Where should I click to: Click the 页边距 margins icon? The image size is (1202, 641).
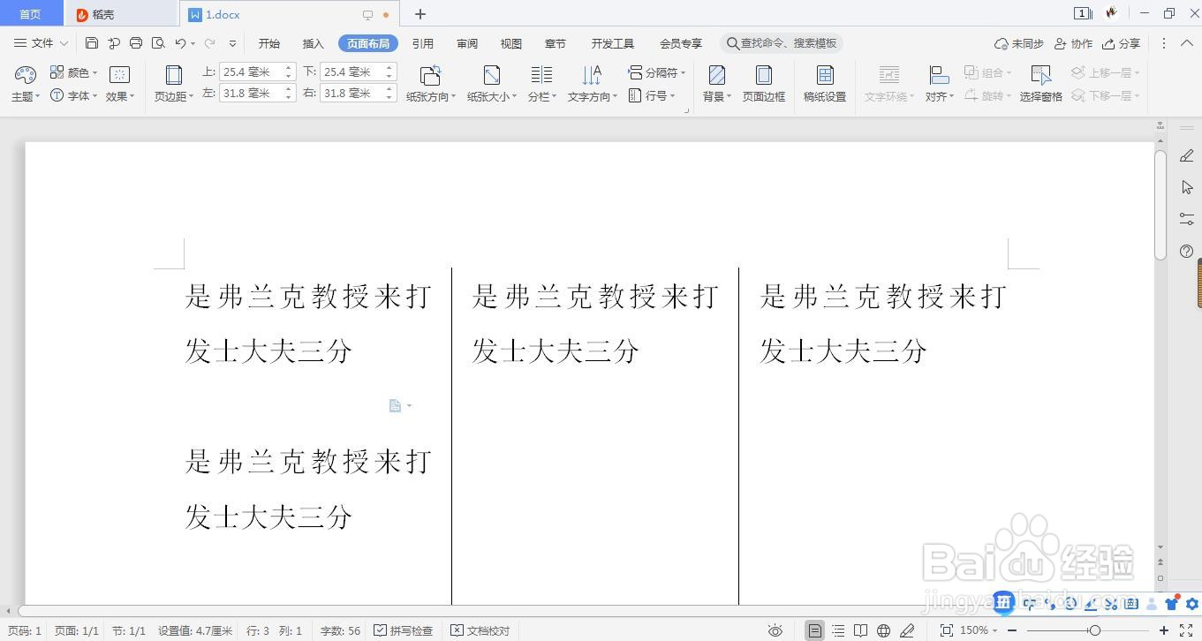173,74
